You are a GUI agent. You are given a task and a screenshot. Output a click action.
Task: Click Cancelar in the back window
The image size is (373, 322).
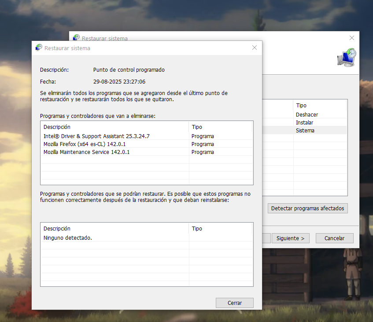point(334,238)
